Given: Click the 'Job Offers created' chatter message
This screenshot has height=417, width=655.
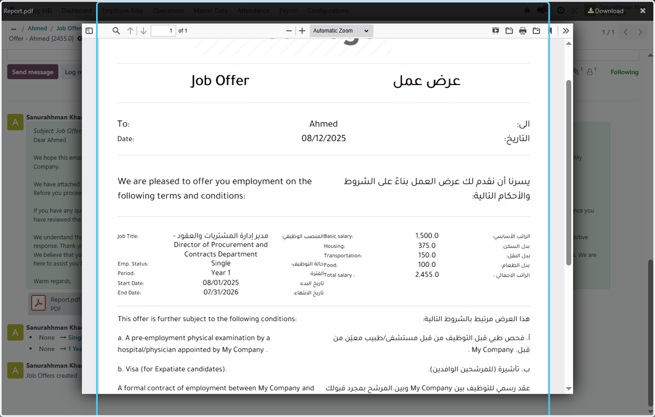Looking at the screenshot, I should (52, 375).
